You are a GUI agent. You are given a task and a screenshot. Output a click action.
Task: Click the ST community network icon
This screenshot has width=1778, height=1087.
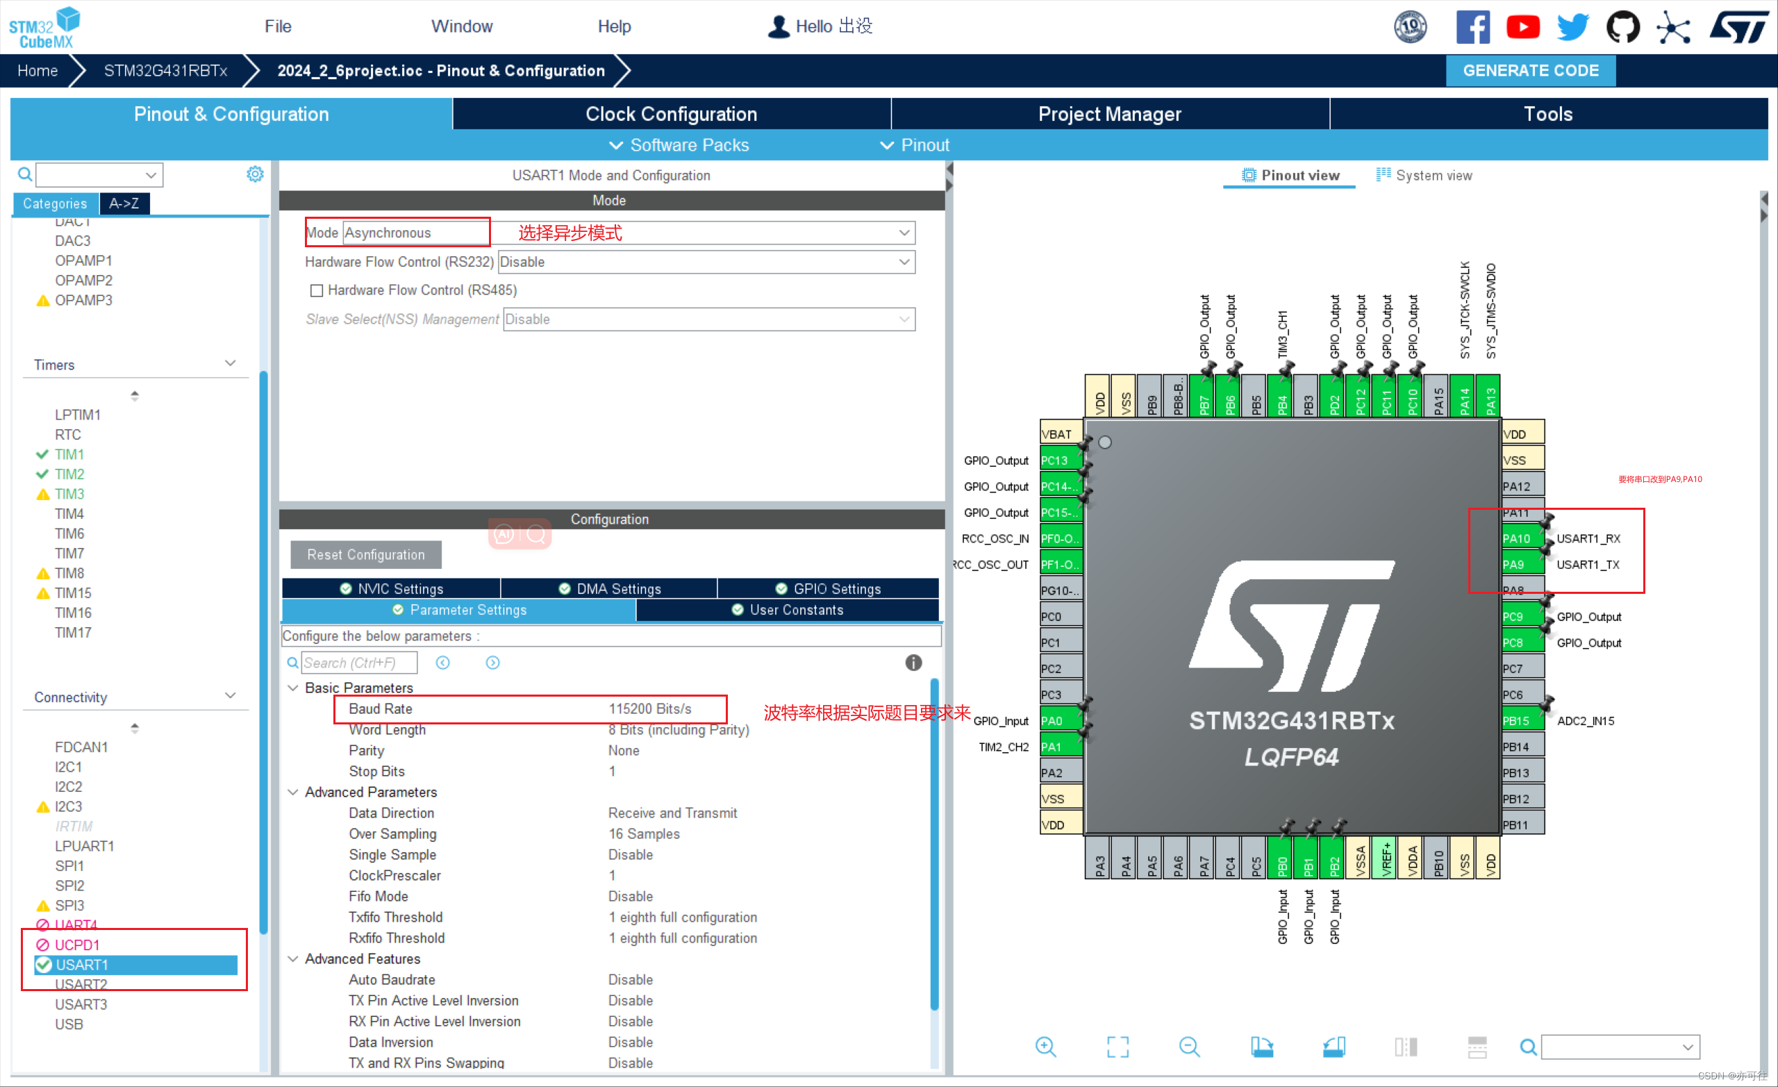(x=1673, y=26)
